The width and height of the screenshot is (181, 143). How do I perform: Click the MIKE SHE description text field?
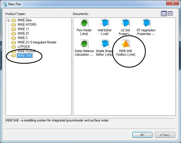click(90, 120)
